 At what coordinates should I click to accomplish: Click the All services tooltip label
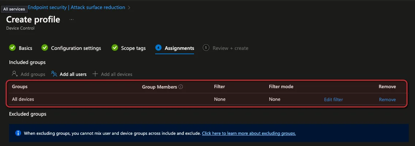click(14, 9)
